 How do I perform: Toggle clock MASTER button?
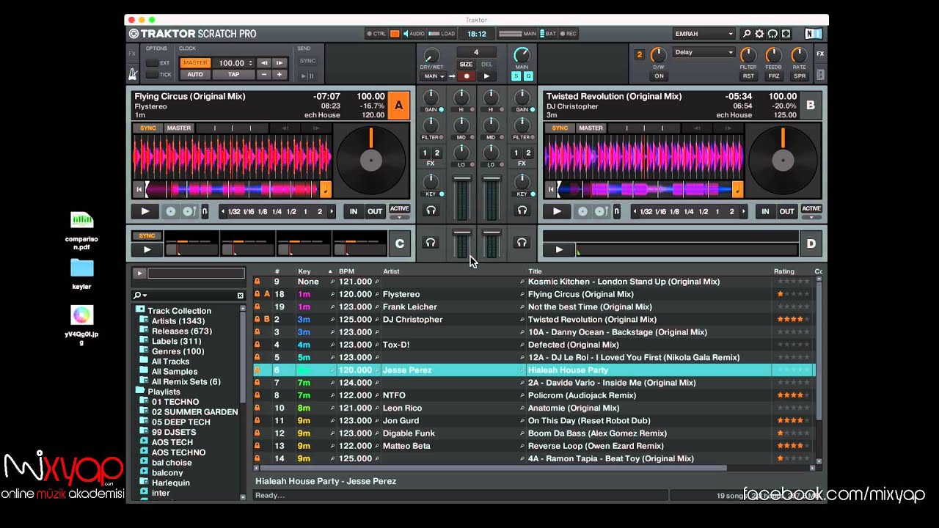click(195, 63)
